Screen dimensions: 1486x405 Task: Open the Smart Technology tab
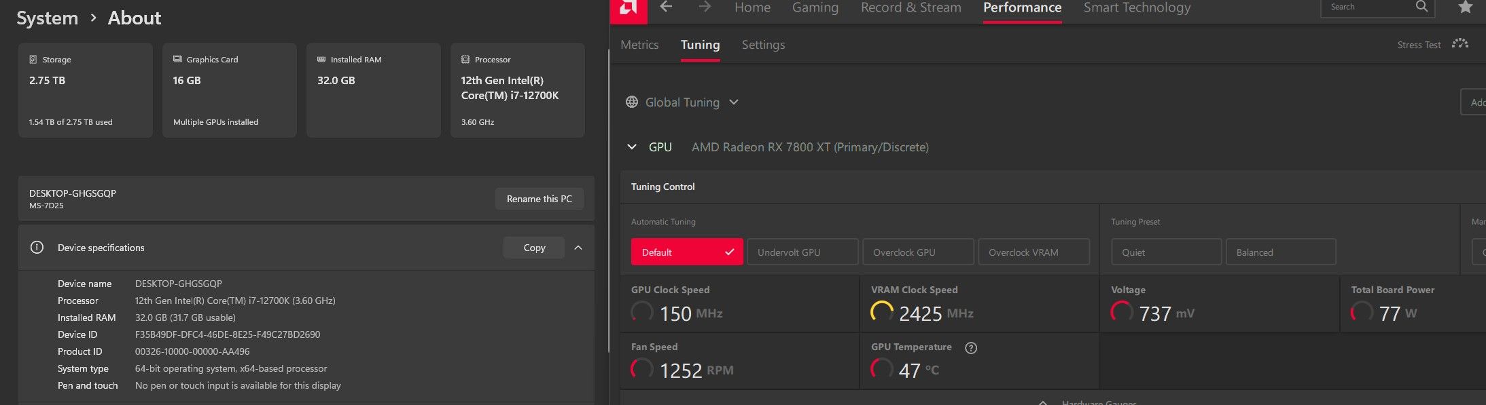1137,7
